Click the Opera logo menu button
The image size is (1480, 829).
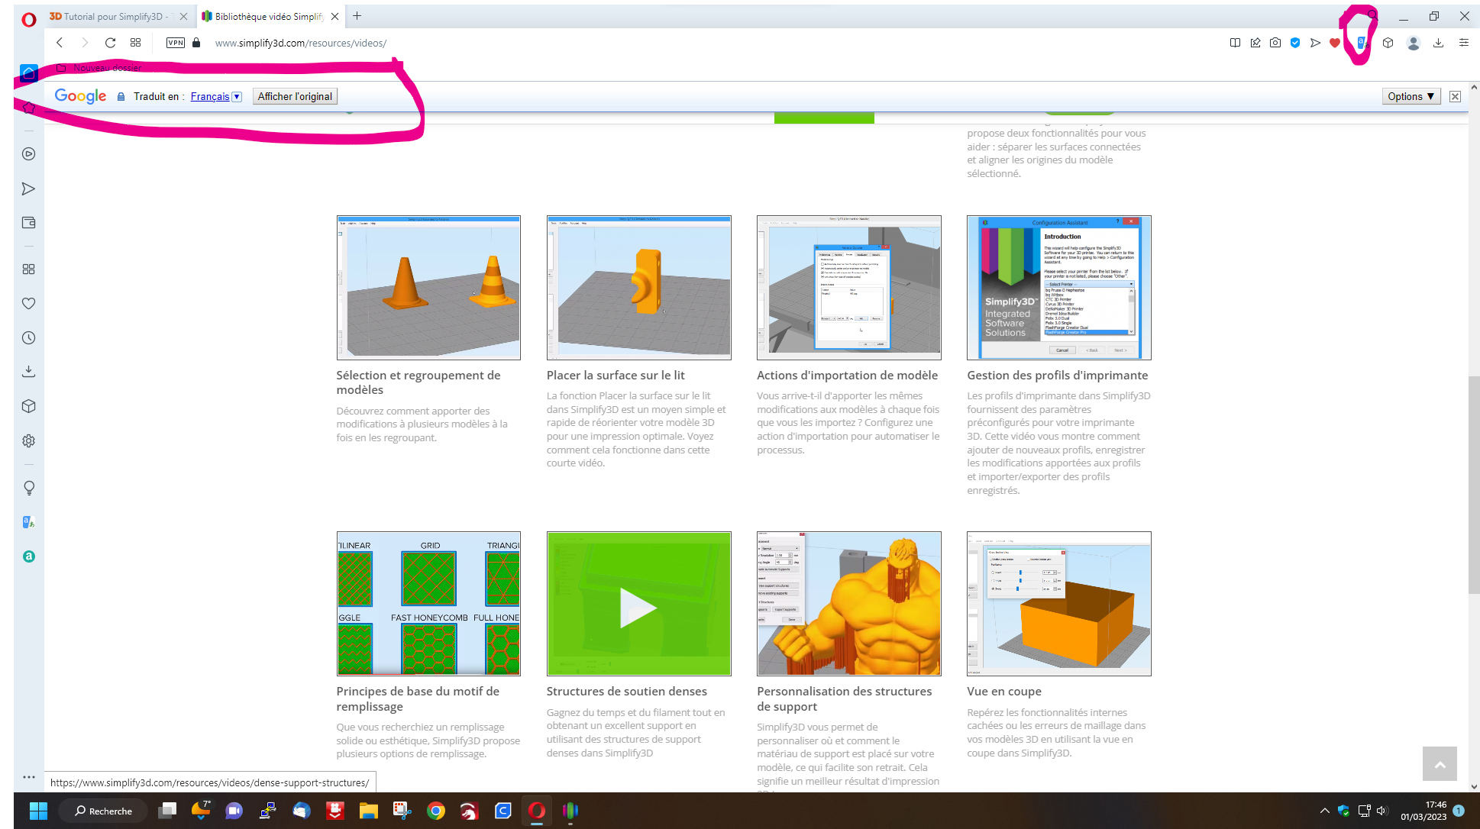[x=28, y=18]
